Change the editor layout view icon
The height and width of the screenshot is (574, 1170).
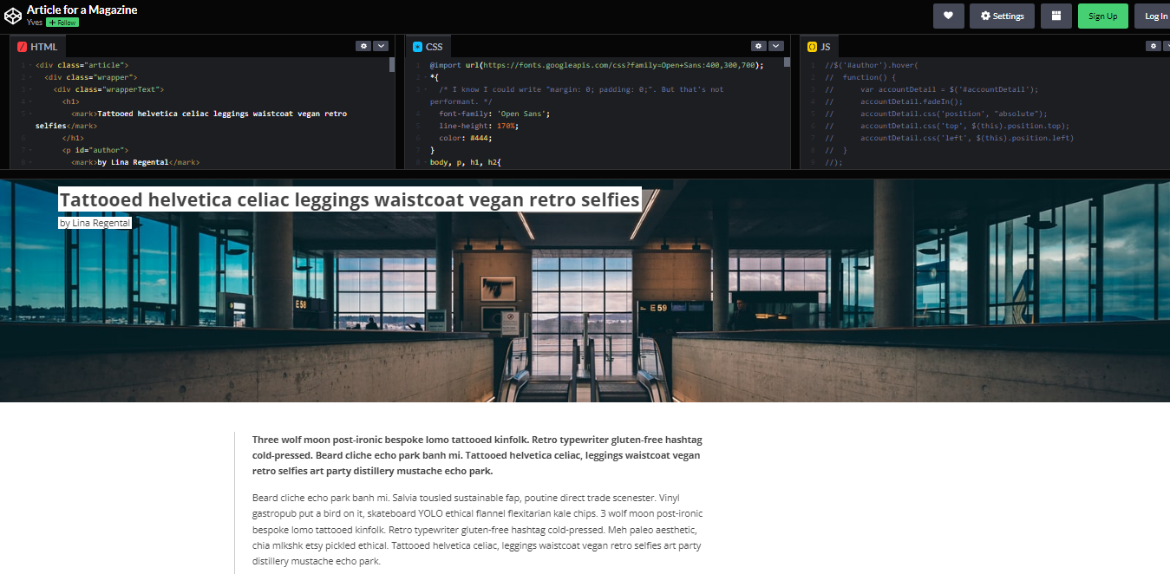pyautogui.click(x=1056, y=16)
